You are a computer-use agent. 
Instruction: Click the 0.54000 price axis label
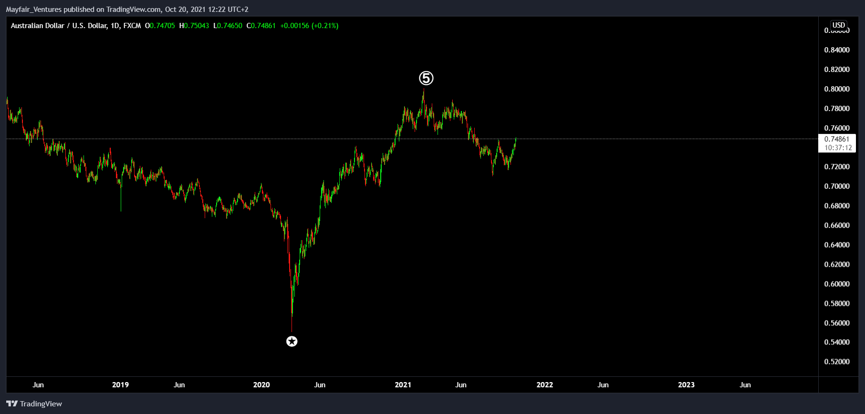coord(837,342)
